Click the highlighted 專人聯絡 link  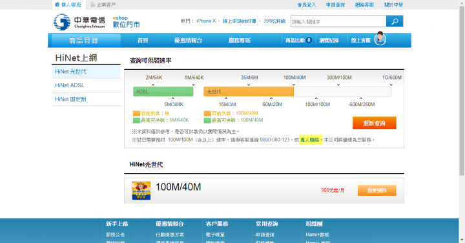(x=310, y=140)
